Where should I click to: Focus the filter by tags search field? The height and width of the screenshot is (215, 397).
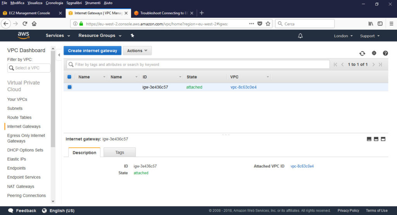(198, 65)
